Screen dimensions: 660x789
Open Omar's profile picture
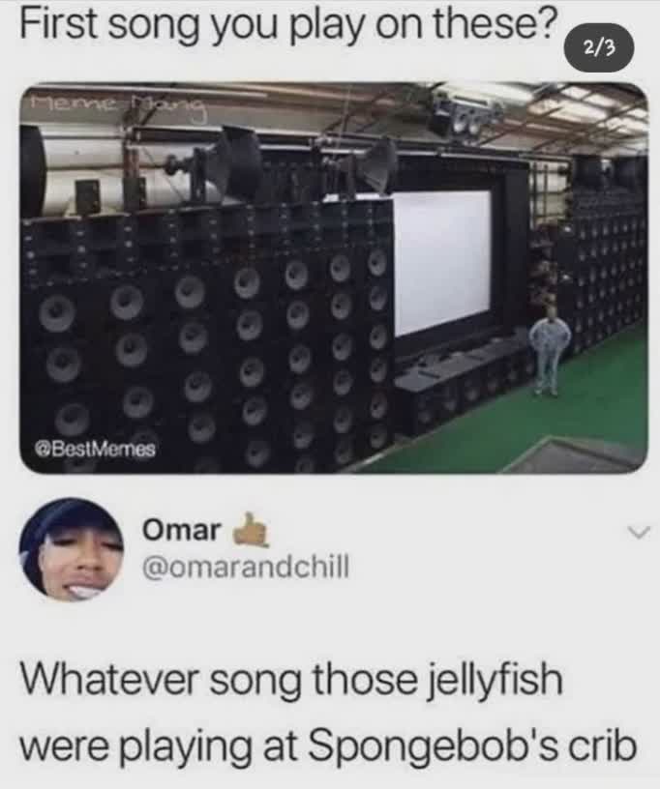[x=72, y=549]
